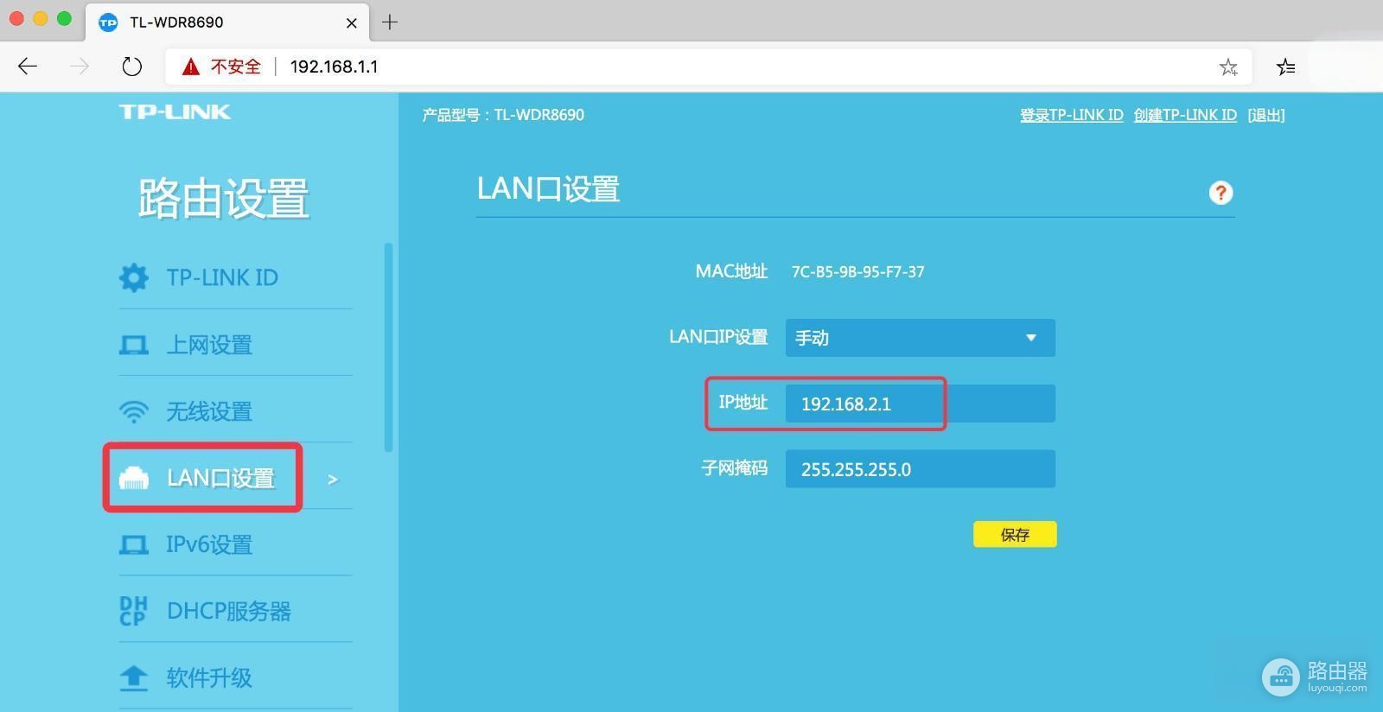Open the favorites list icon

click(x=1285, y=67)
